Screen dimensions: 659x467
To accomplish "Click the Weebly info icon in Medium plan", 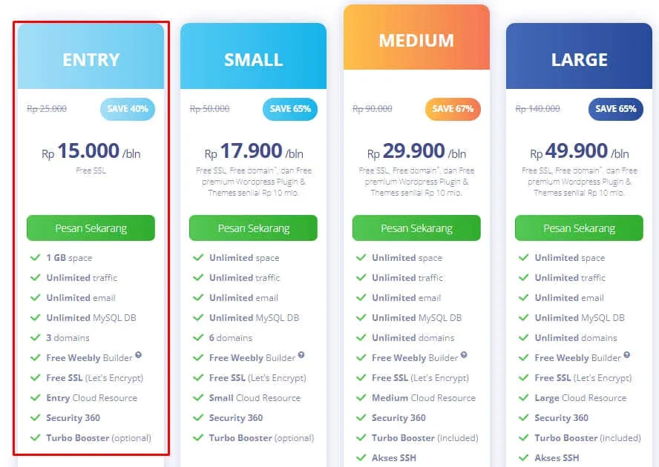I will click(x=464, y=355).
